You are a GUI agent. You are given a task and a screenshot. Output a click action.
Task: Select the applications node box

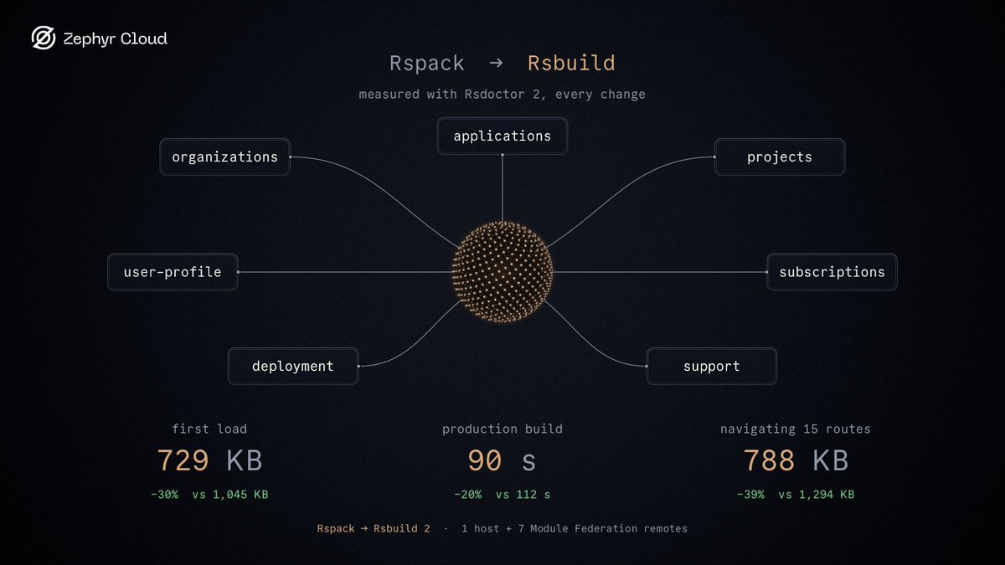tap(502, 136)
